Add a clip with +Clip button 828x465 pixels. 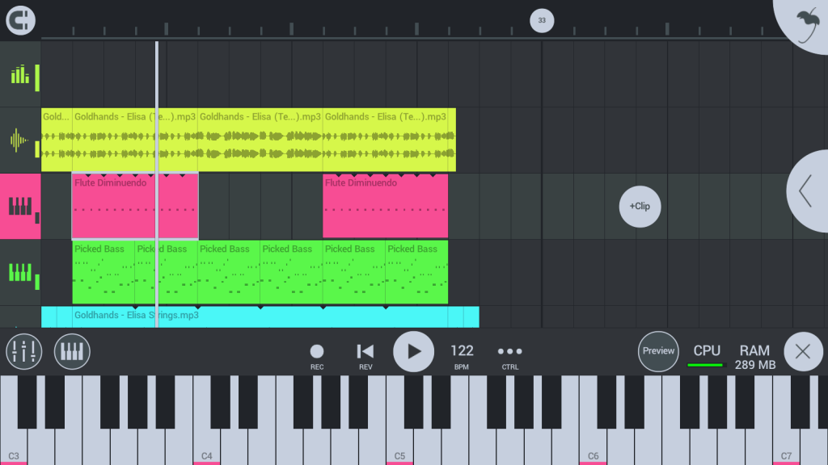pos(640,206)
